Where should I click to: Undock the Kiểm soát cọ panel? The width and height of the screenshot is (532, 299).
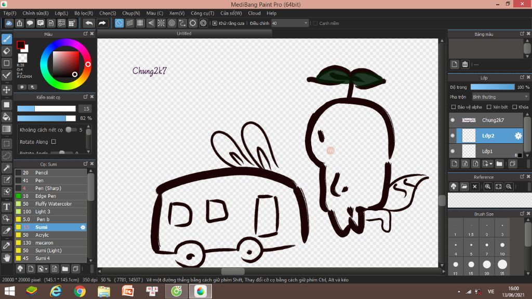86,97
